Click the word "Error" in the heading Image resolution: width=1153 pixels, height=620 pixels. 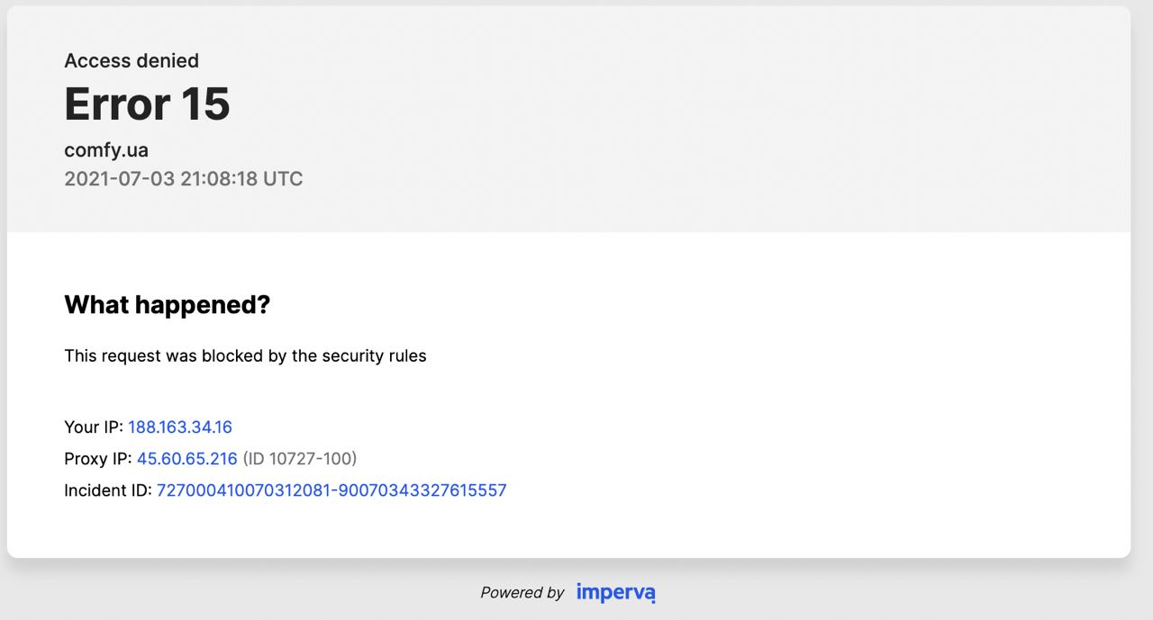pyautogui.click(x=116, y=103)
